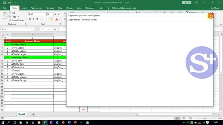Open the Formulas ribbon tab
Image resolution: width=223 pixels, height=125 pixels.
click(x=50, y=8)
